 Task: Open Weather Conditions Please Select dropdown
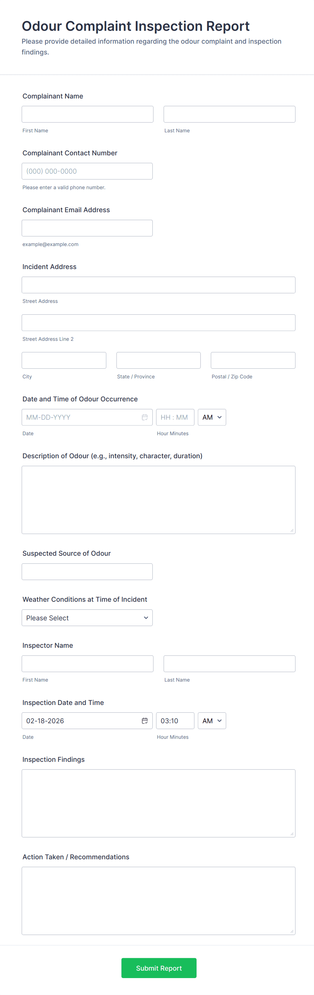87,618
